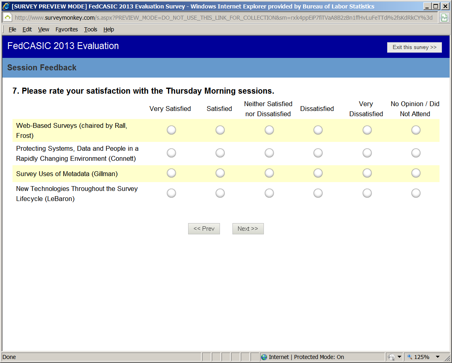Rate Protecting Systems session as Very Satisfied

pyautogui.click(x=171, y=153)
